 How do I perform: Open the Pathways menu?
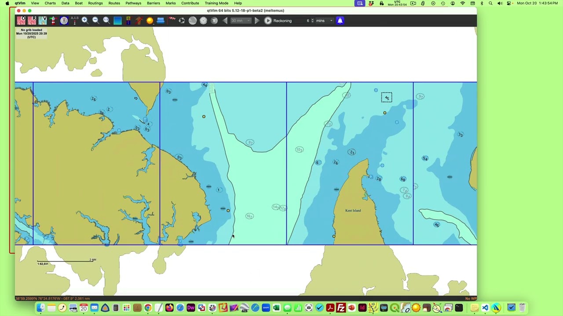[x=133, y=3]
